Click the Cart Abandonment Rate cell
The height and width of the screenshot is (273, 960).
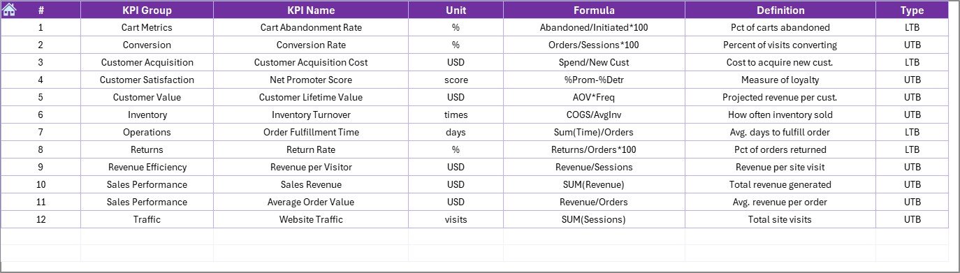(311, 28)
